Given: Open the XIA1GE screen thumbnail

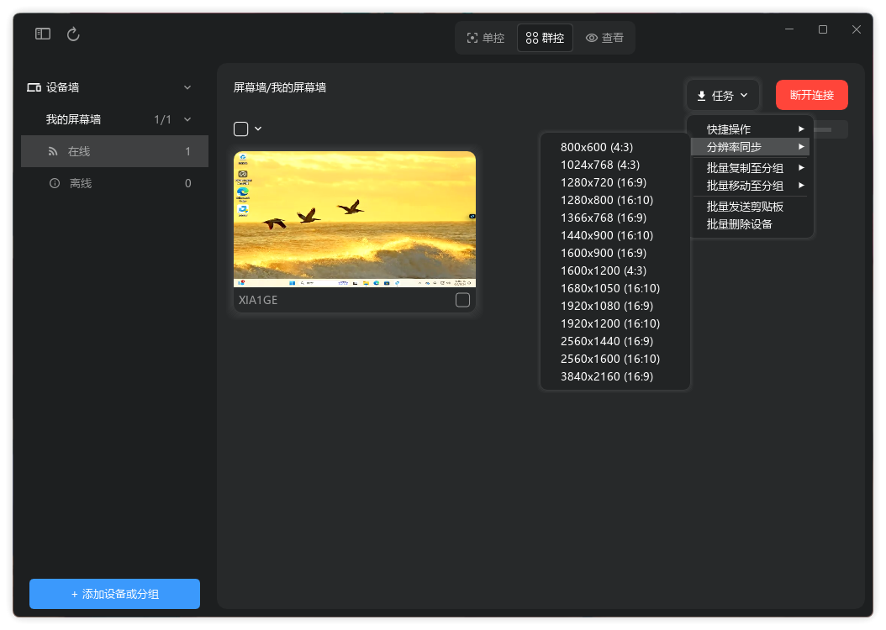Looking at the screenshot, I should click(354, 219).
